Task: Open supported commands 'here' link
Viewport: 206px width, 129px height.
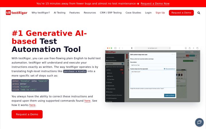Action: pyautogui.click(x=87, y=101)
